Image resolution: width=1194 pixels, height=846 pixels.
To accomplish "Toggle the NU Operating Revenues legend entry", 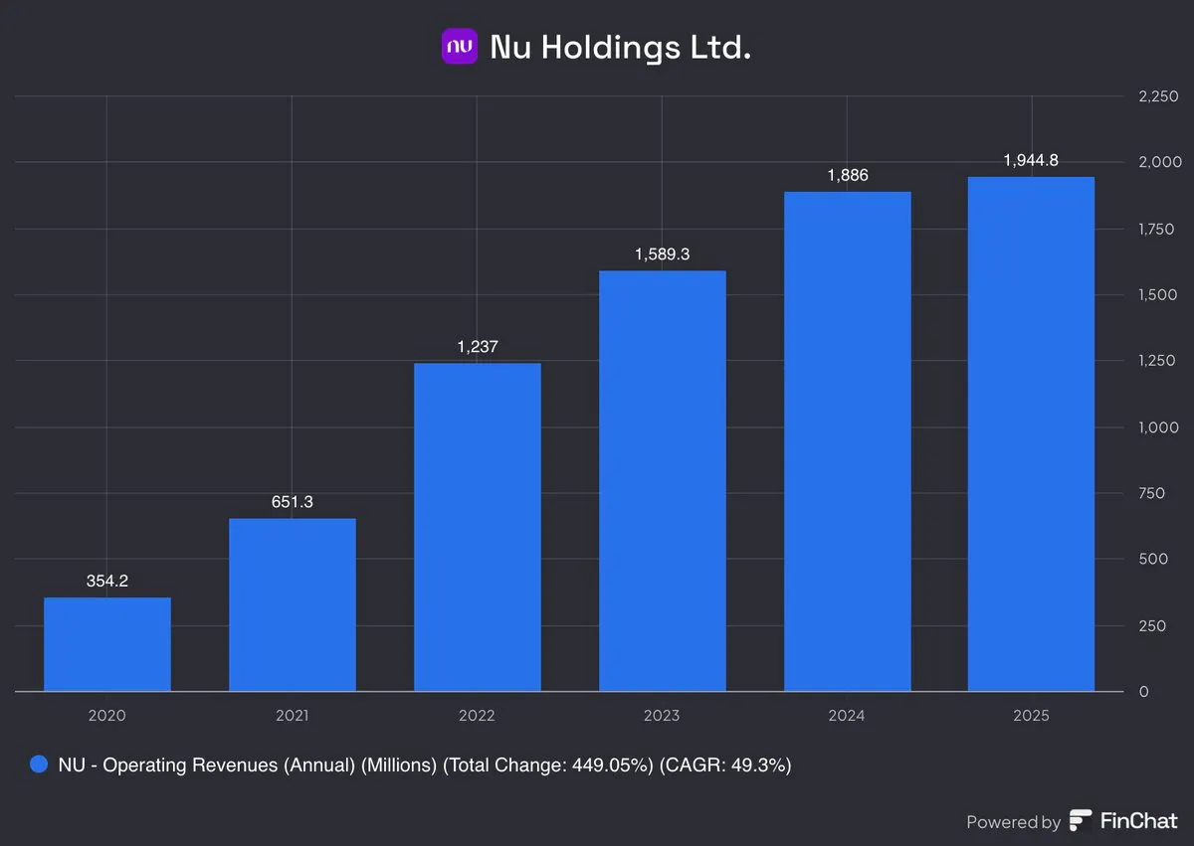I will pyautogui.click(x=411, y=764).
